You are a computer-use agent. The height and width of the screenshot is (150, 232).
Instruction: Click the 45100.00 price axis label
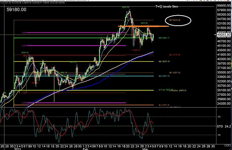(224, 45)
